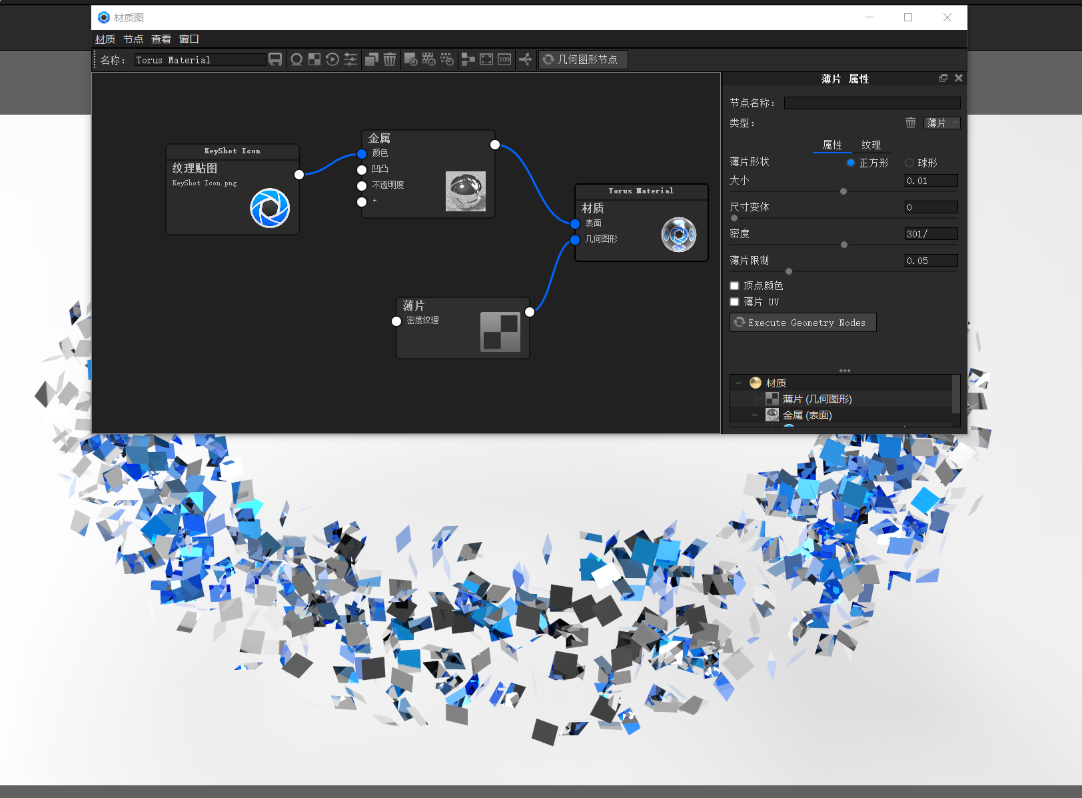Open the 节点 menu

pyautogui.click(x=133, y=39)
